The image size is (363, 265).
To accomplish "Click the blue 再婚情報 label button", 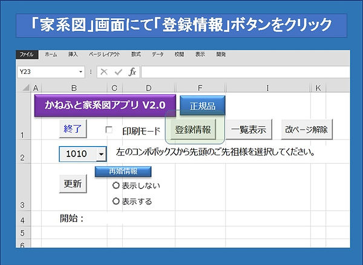I will pyautogui.click(x=123, y=172).
